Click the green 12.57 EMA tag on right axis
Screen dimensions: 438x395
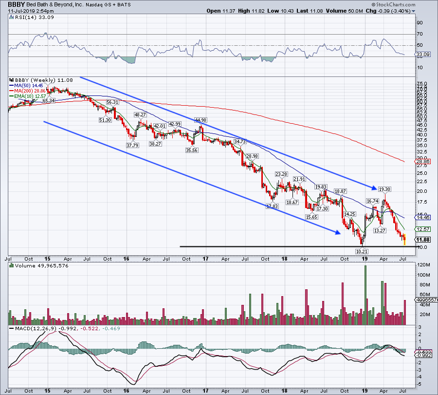click(x=423, y=229)
